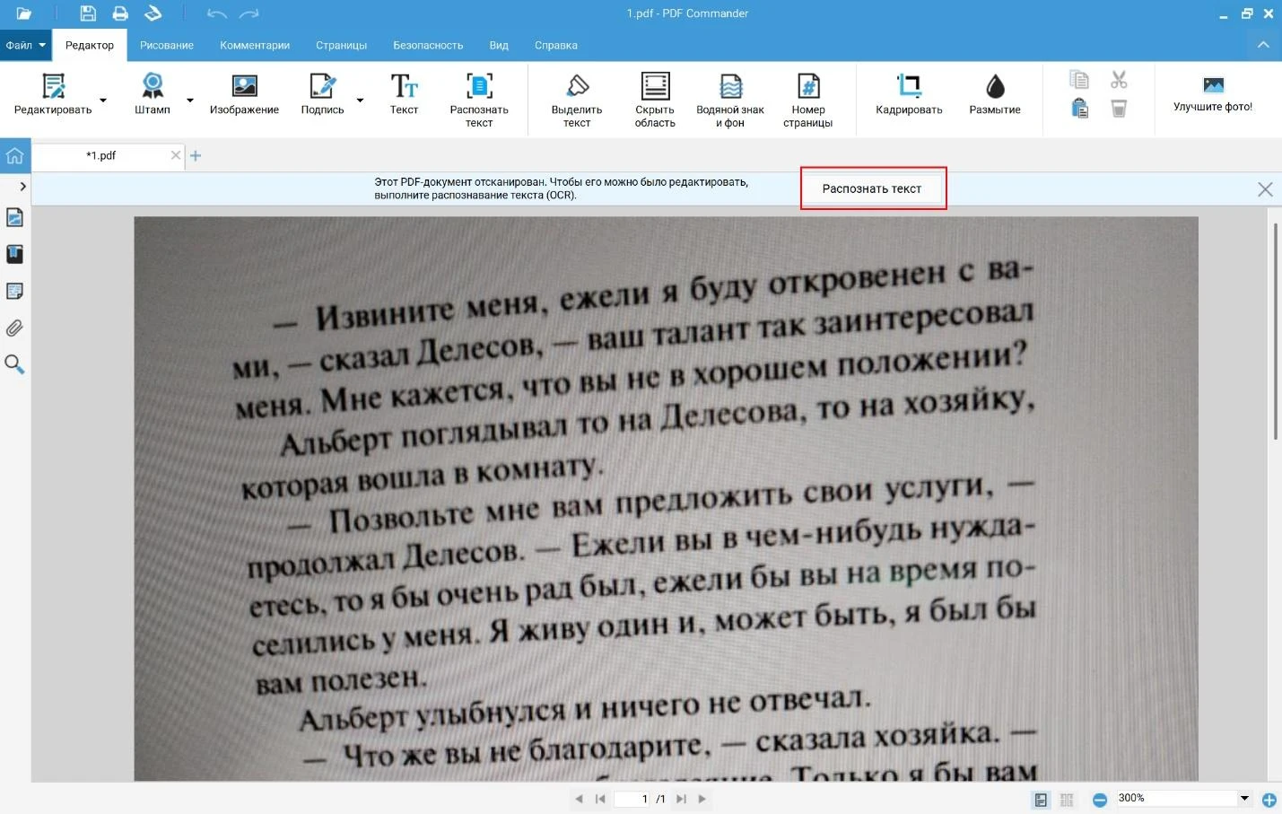Close the *1.pdf document tab
The width and height of the screenshot is (1282, 814).
(x=176, y=155)
